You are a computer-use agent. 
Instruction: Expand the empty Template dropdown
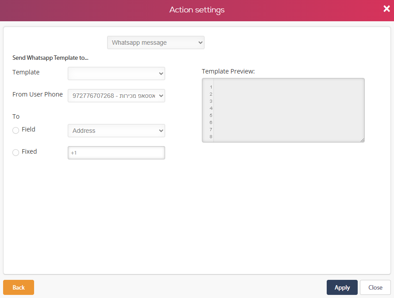tap(116, 74)
